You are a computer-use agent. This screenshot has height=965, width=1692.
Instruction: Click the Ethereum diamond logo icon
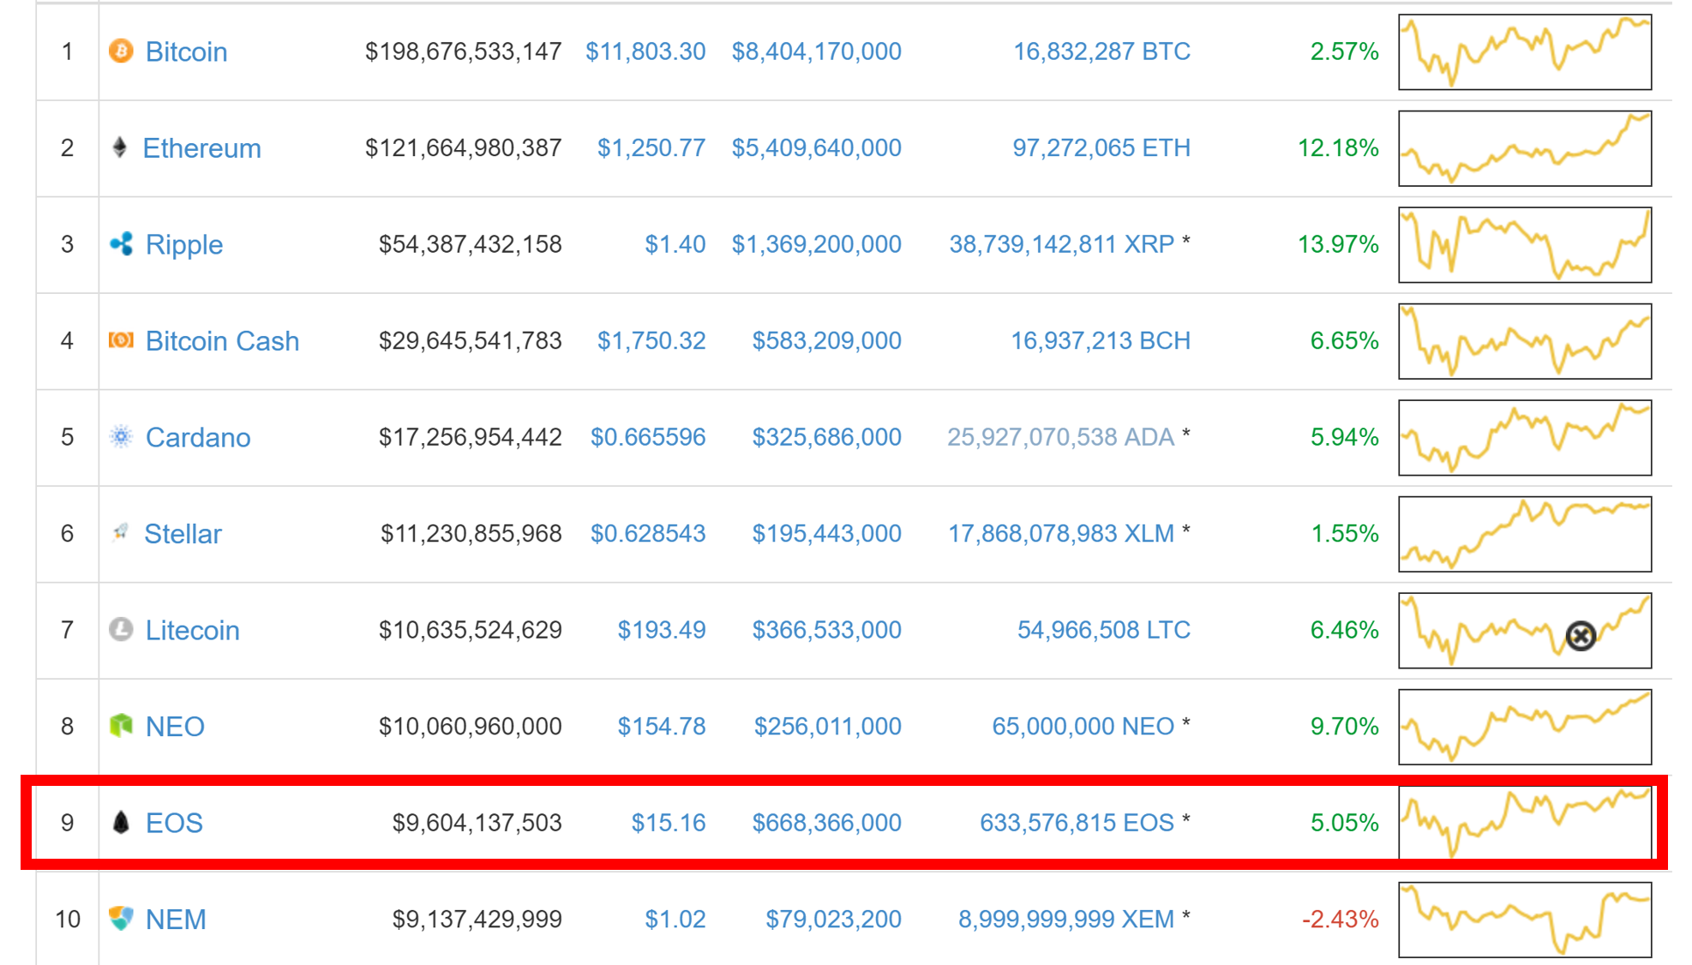click(120, 147)
